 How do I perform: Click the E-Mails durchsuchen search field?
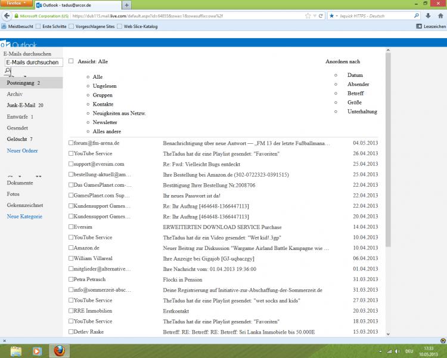tap(33, 62)
